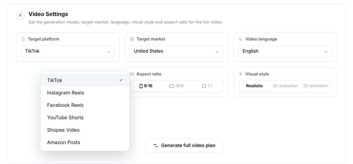Choose the 3D animation visual style
Viewport: 353px width, 164px height.
(285, 86)
